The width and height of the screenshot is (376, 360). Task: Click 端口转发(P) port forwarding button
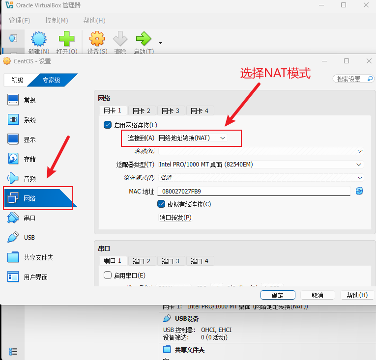[x=175, y=218]
